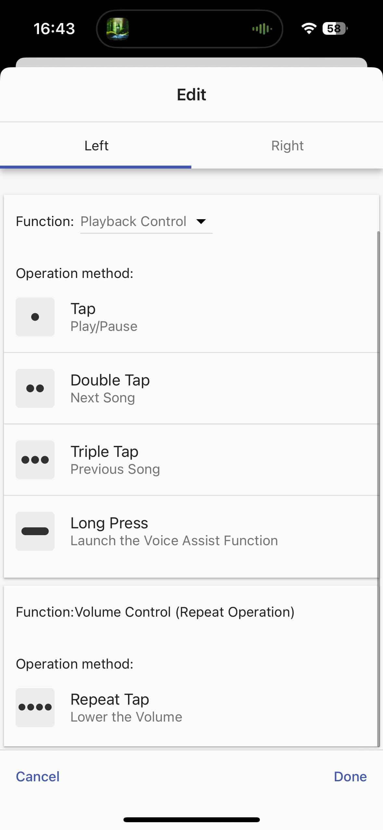Tap the Wi-Fi status icon
Screen dimensions: 383x830
point(309,29)
